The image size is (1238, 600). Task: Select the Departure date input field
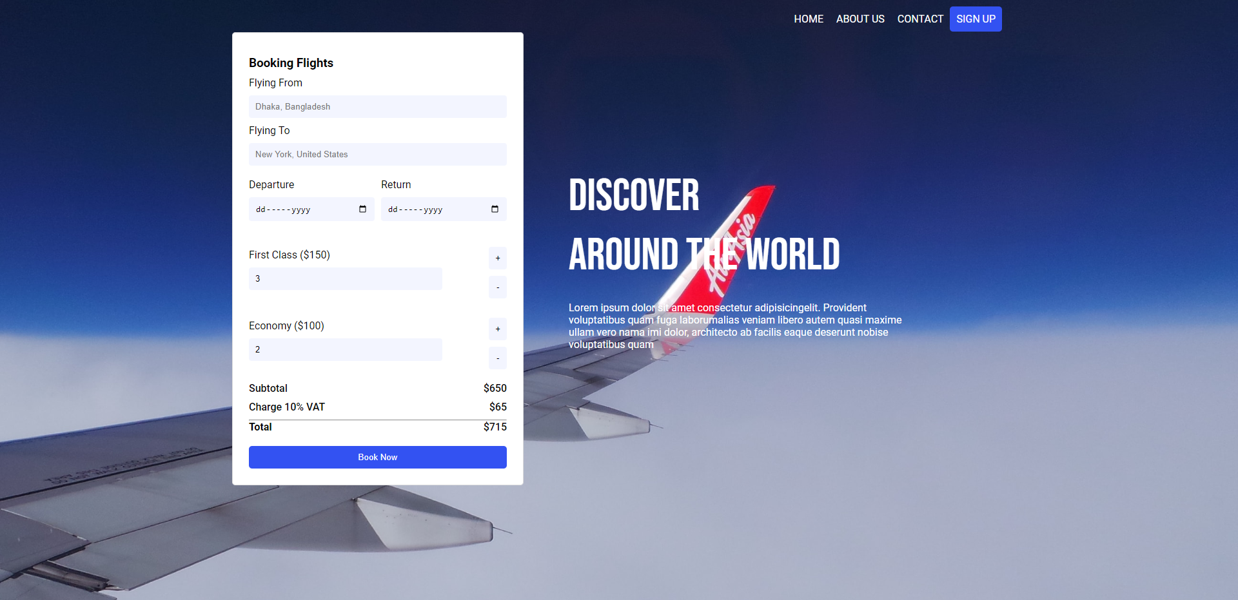pyautogui.click(x=303, y=209)
